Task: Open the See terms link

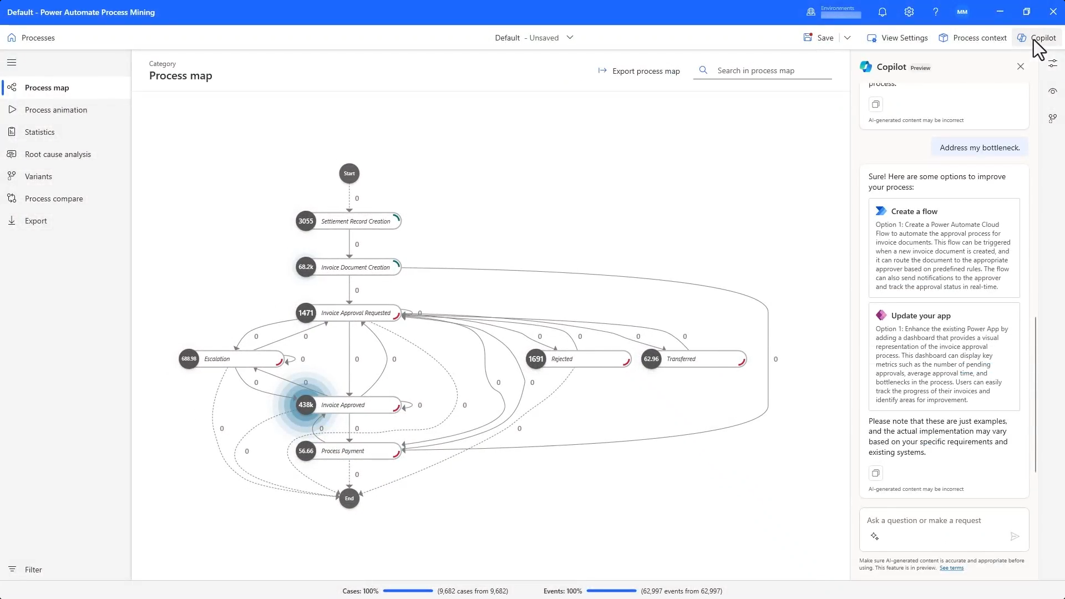Action: click(951, 568)
